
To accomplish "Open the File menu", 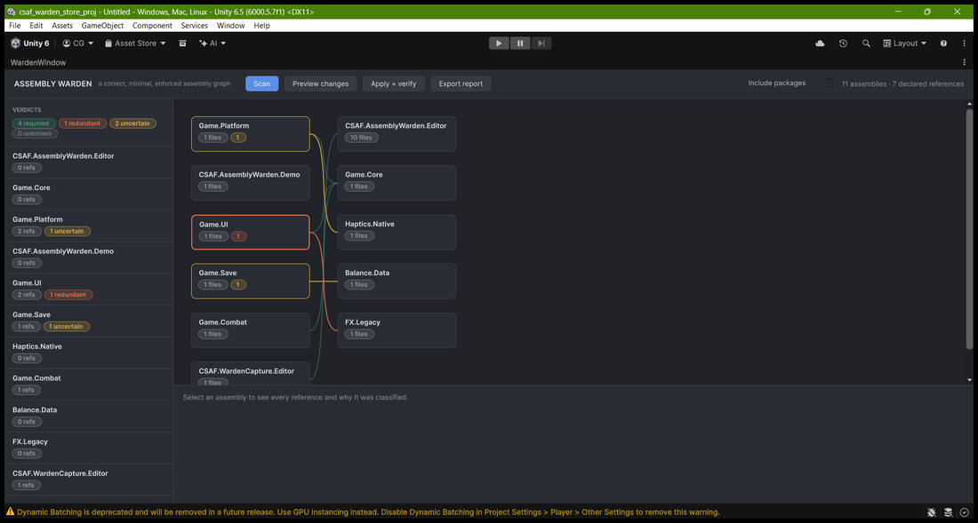I will 14,26.
